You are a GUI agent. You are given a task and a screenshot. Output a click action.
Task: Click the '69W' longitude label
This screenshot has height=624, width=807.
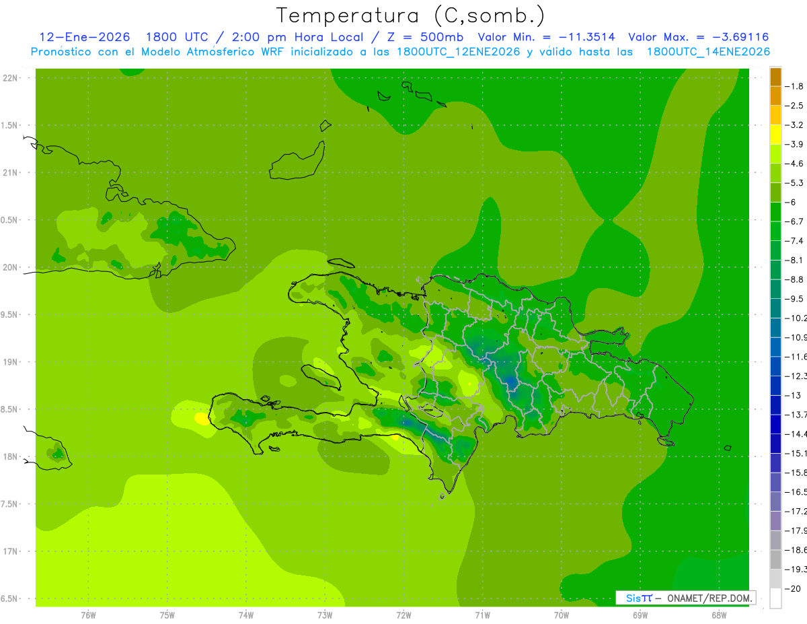[640, 615]
